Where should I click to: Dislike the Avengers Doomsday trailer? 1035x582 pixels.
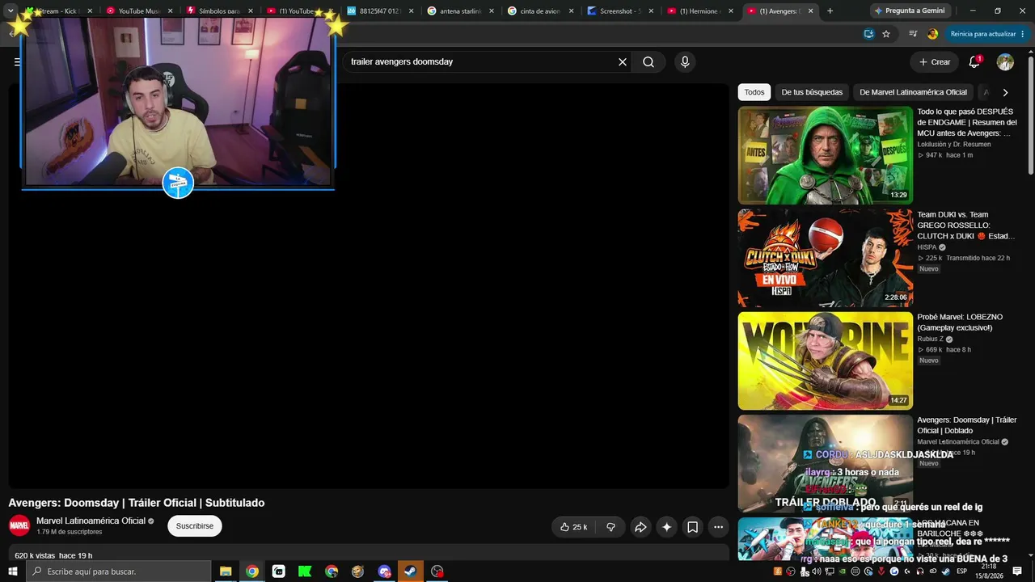[610, 527]
